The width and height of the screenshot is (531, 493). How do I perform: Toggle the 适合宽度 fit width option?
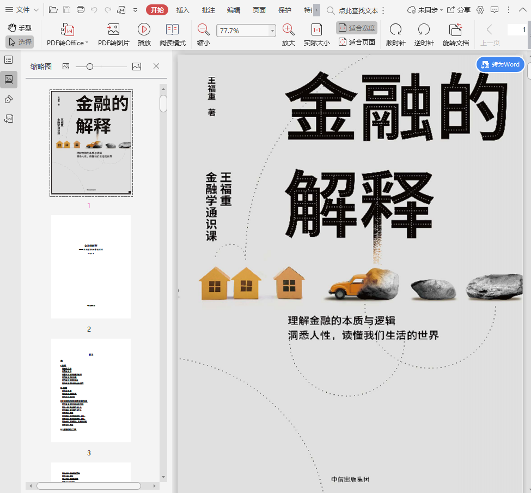tap(357, 28)
